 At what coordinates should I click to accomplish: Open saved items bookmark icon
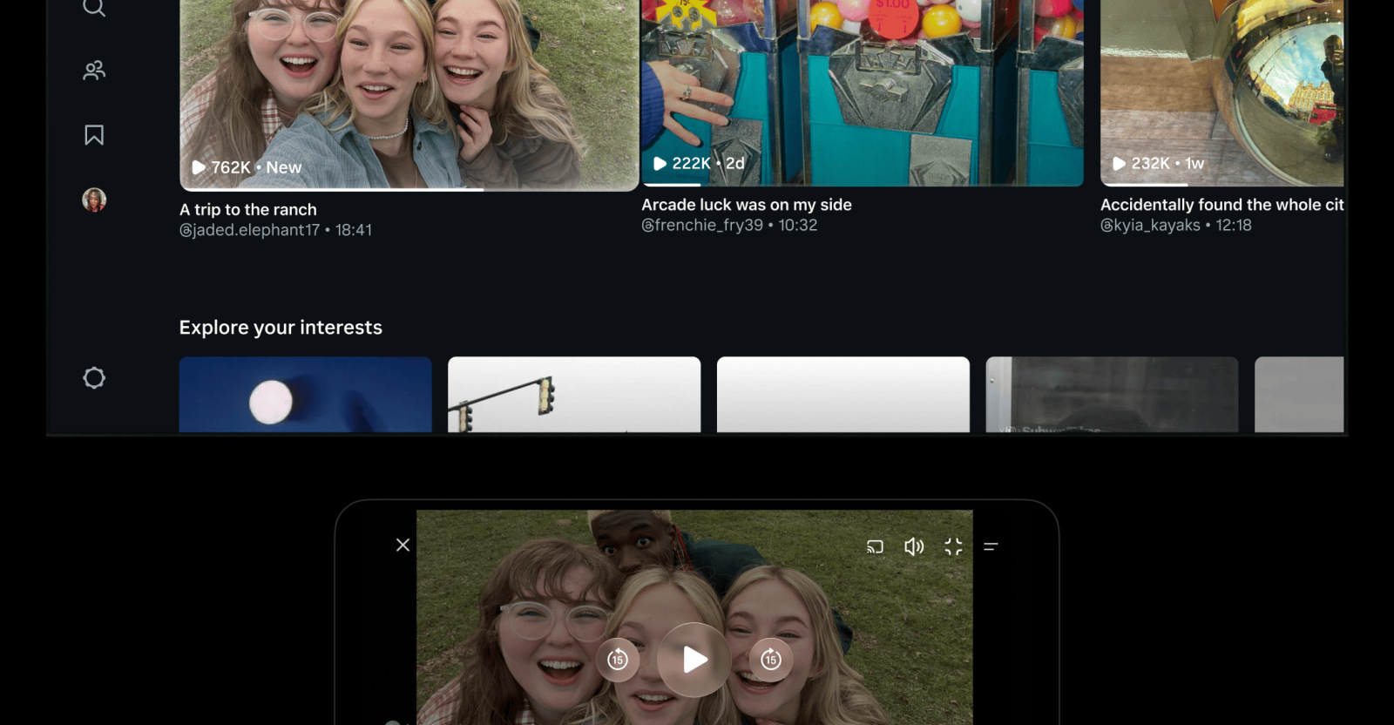[x=94, y=135]
